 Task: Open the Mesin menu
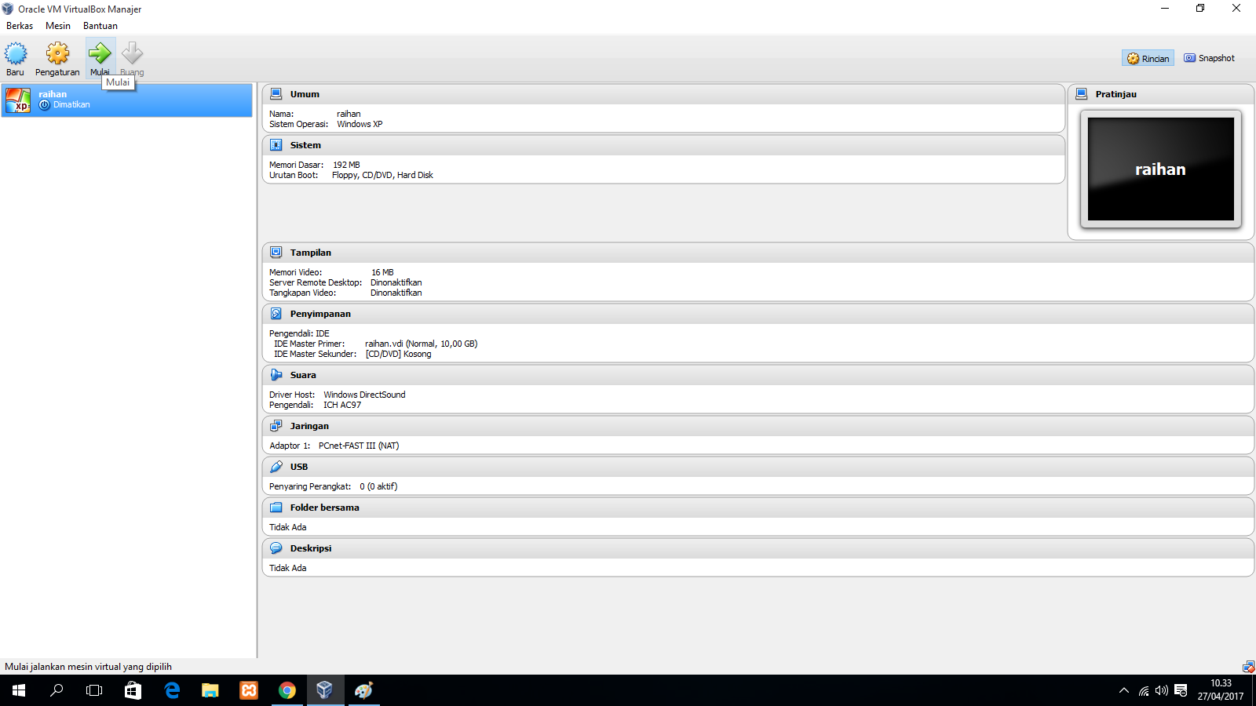[58, 26]
